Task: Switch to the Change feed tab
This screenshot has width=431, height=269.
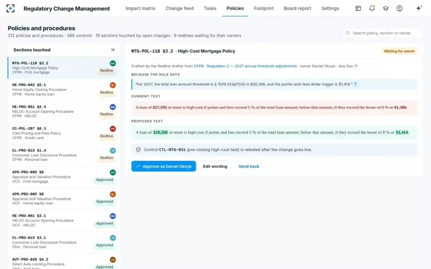Action: pos(180,8)
